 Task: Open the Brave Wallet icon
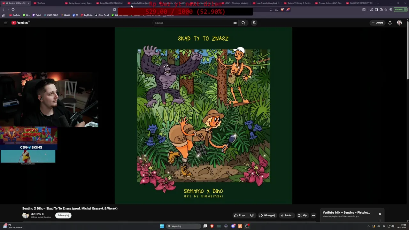[381, 10]
